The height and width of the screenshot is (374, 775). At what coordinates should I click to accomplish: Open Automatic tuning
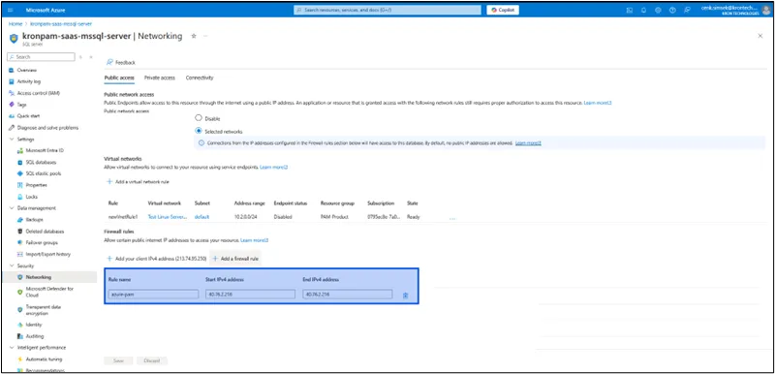click(x=44, y=359)
